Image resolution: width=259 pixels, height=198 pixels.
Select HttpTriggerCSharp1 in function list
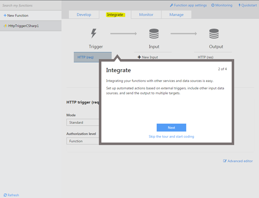tap(31, 26)
